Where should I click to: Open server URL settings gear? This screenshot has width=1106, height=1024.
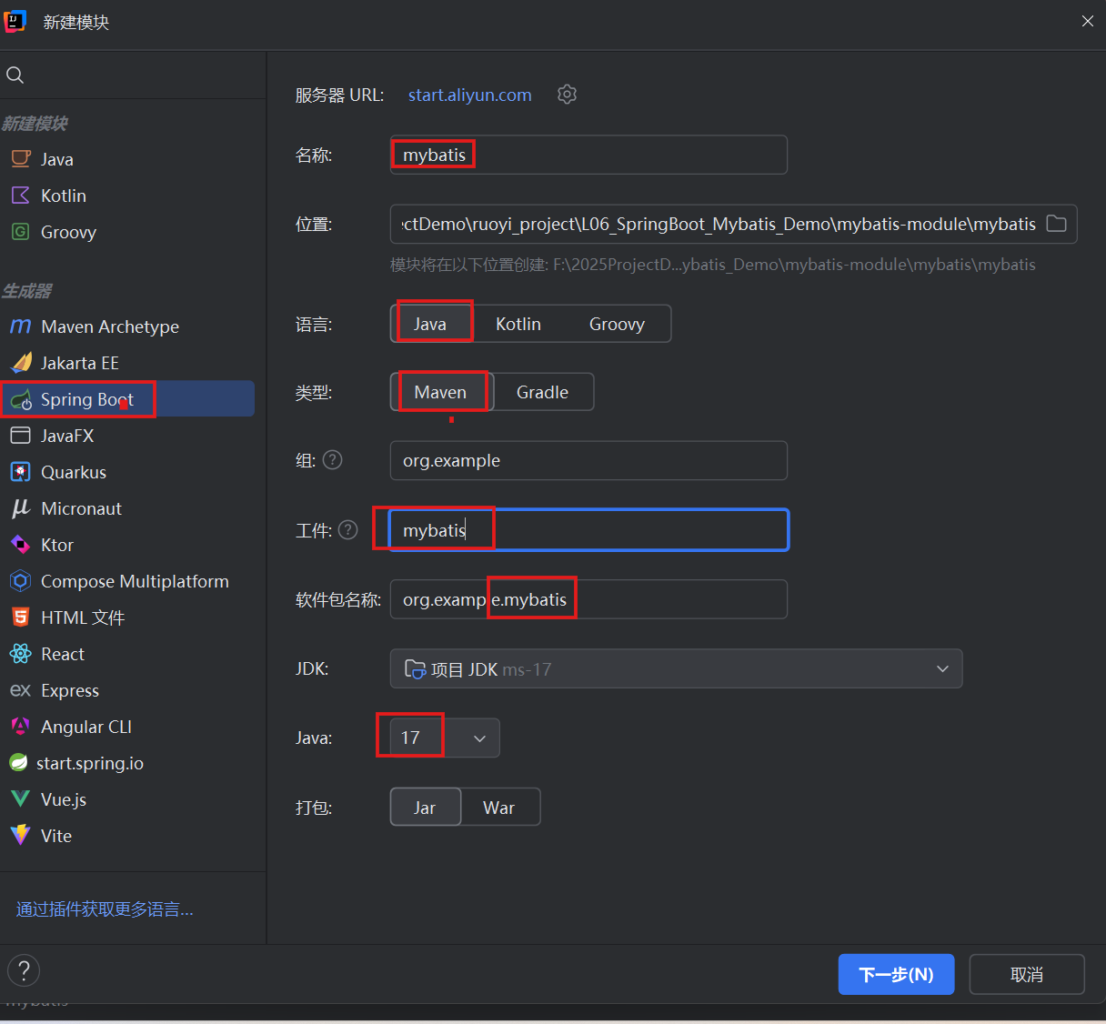click(568, 95)
